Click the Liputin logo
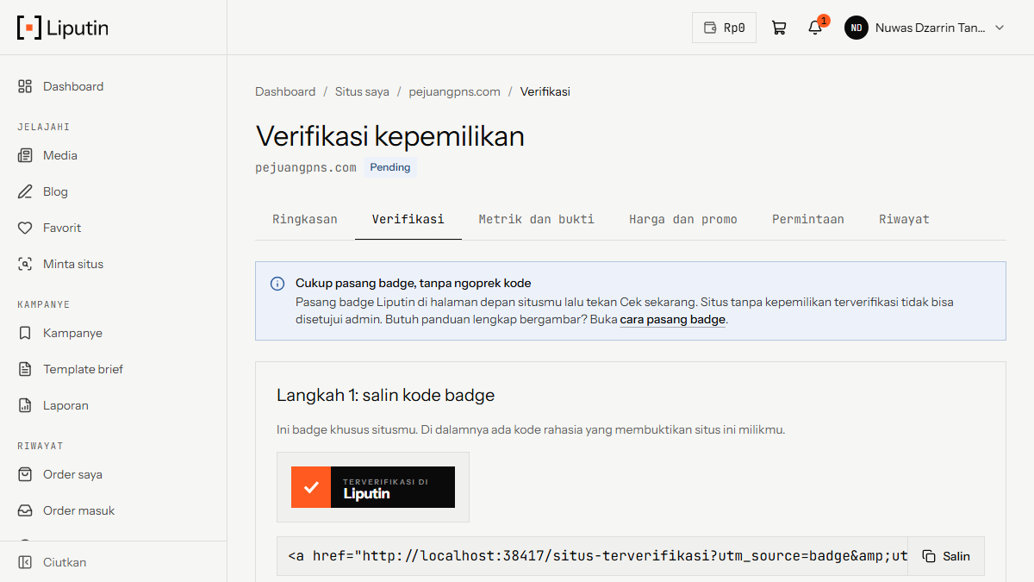Screen dimensions: 1034x582 (x=63, y=28)
